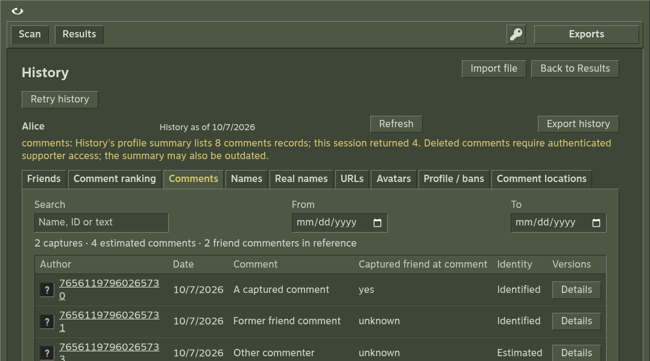650x361 pixels.
Task: Click Captured friend at comment column header
Action: tap(423, 265)
